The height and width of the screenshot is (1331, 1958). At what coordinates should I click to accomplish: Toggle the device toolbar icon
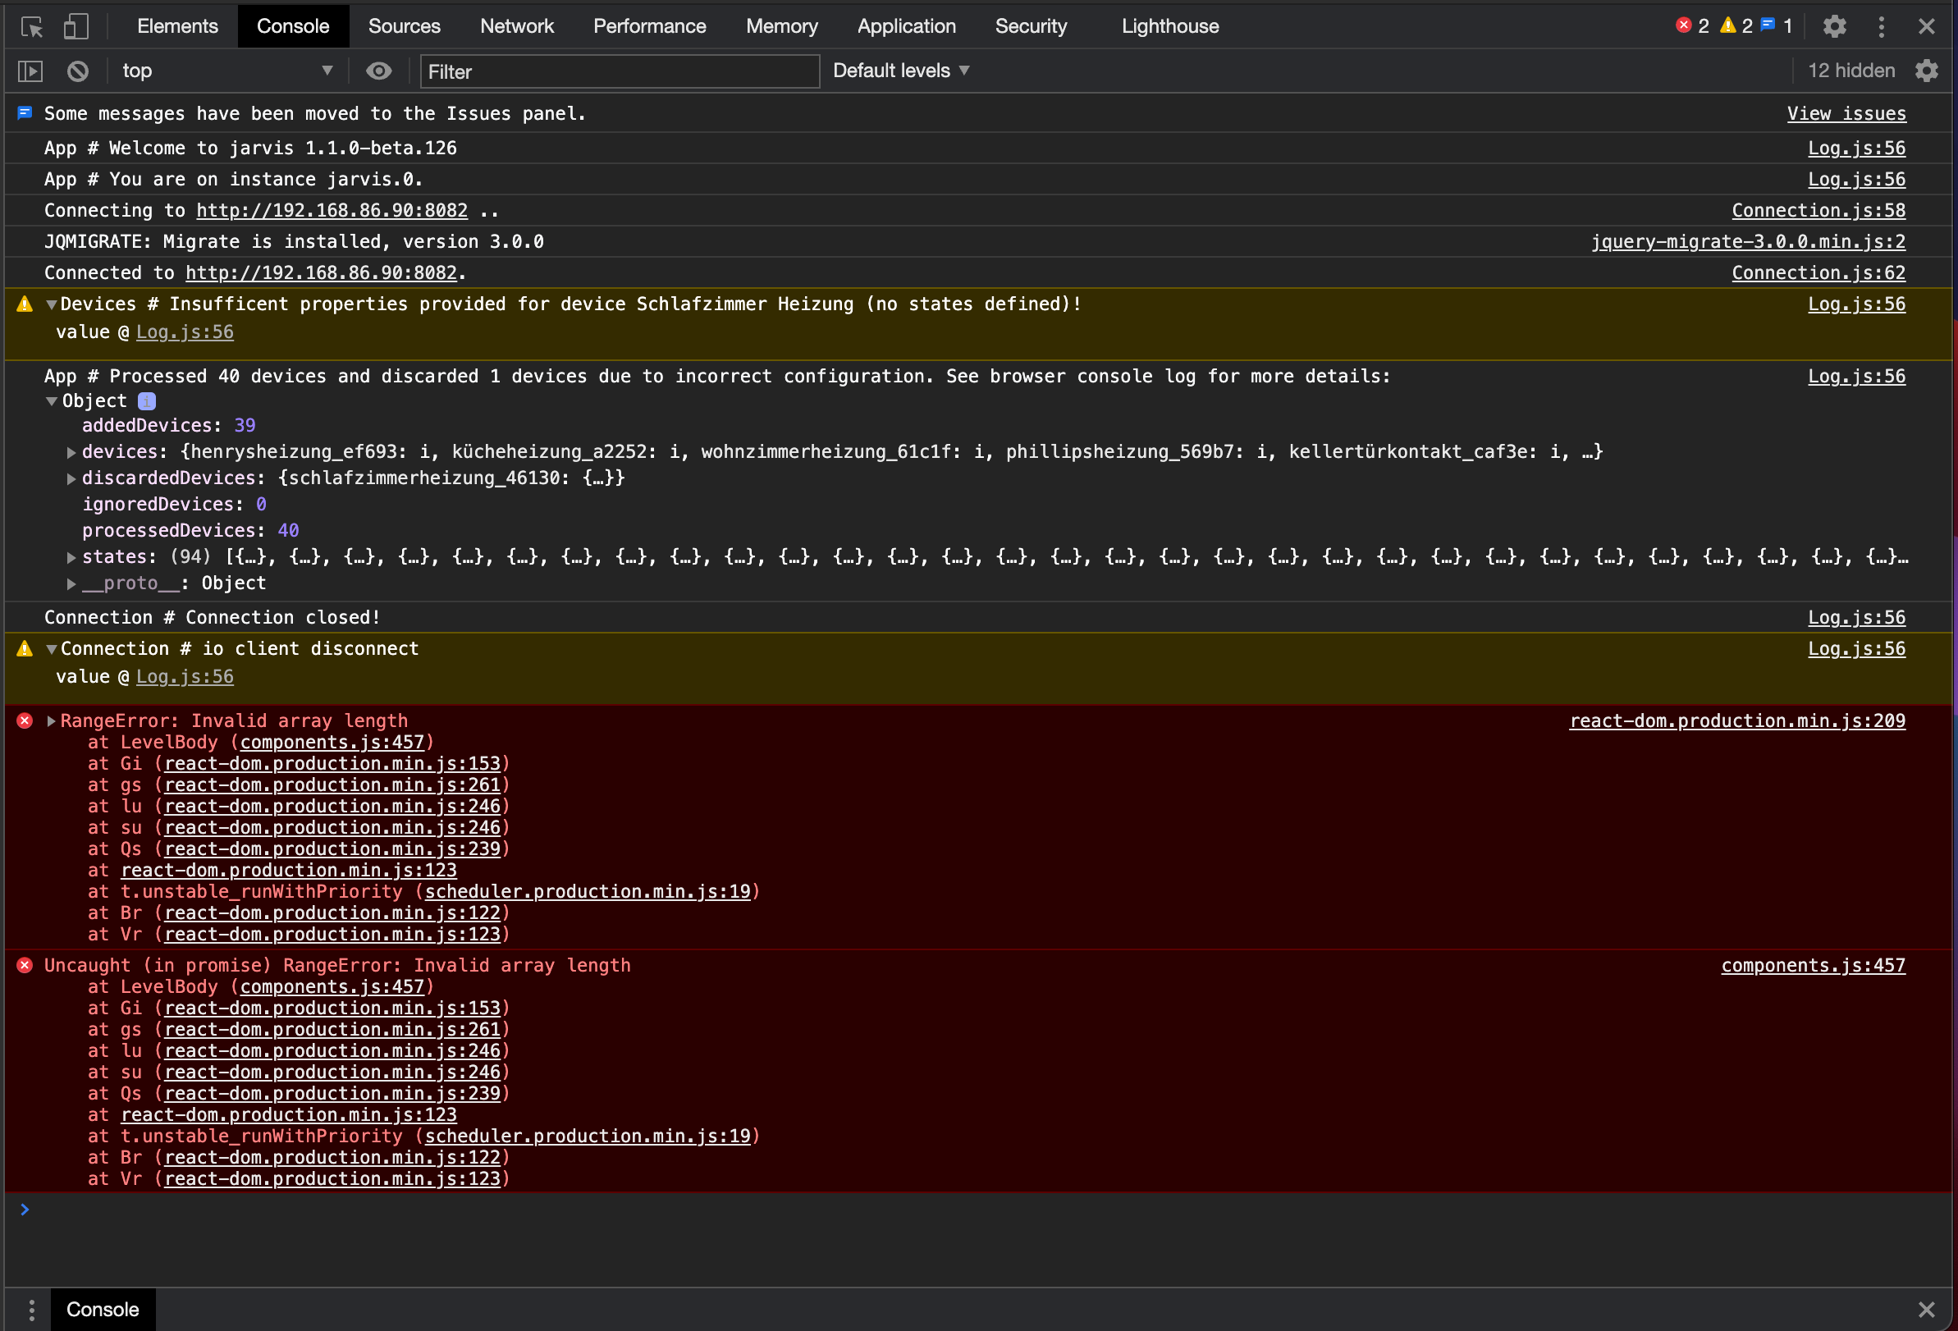(75, 27)
